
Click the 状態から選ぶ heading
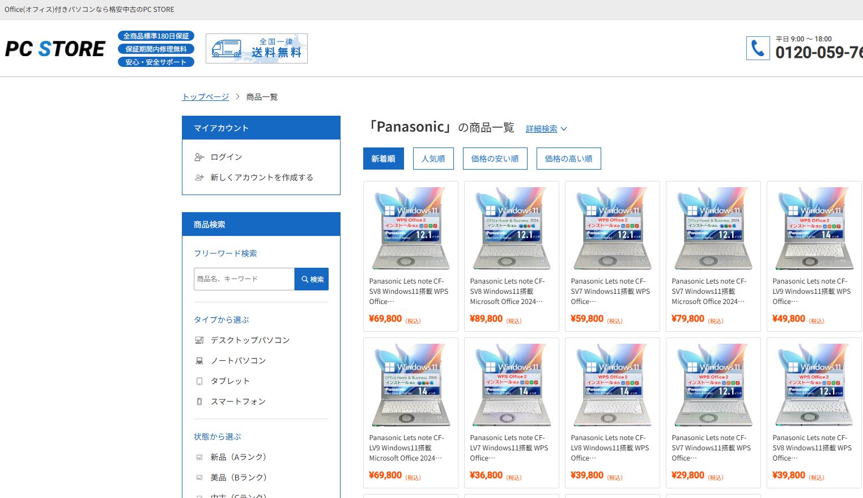pos(218,437)
